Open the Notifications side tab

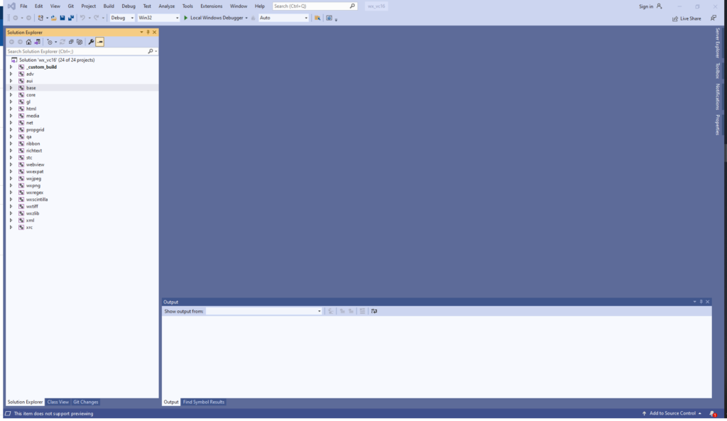[x=717, y=96]
